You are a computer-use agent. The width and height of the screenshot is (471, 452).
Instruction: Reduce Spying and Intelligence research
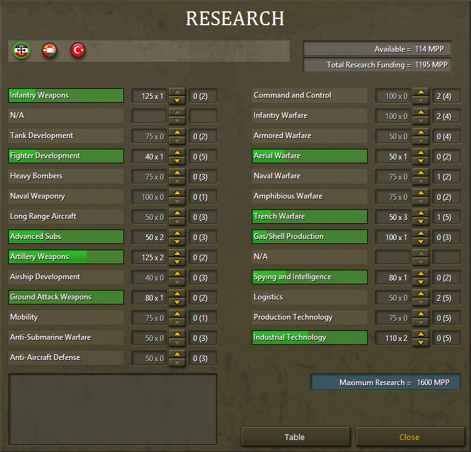(x=421, y=282)
